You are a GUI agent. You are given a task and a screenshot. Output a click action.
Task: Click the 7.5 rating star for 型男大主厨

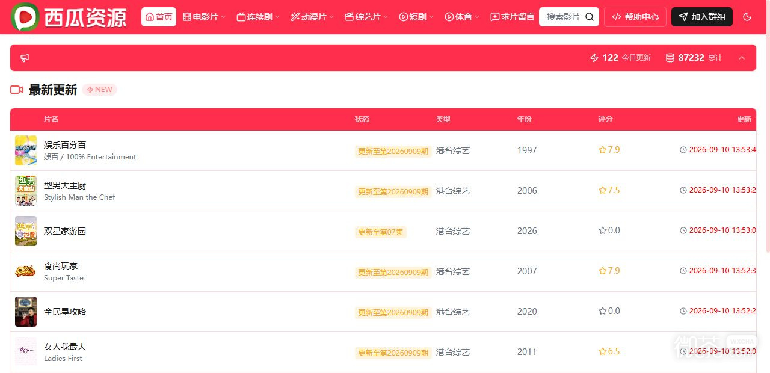603,190
